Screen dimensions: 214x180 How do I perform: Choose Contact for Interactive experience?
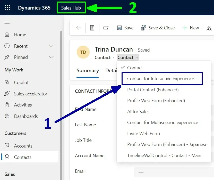[161, 79]
